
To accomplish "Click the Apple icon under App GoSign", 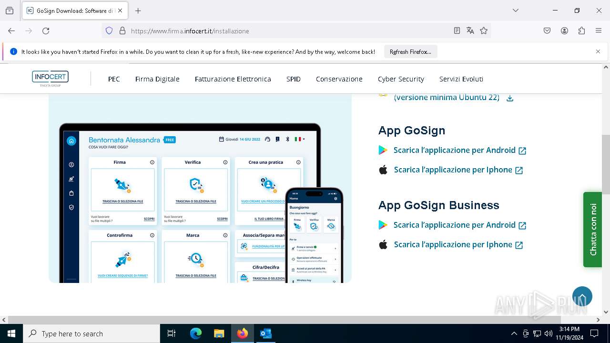I will click(x=383, y=170).
